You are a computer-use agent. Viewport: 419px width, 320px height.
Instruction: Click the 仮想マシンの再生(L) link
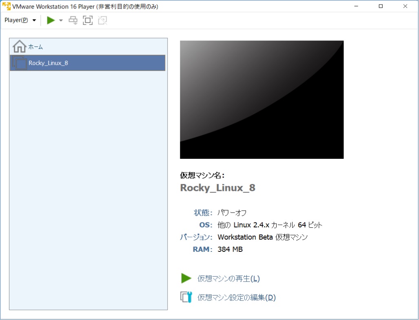[x=228, y=278]
